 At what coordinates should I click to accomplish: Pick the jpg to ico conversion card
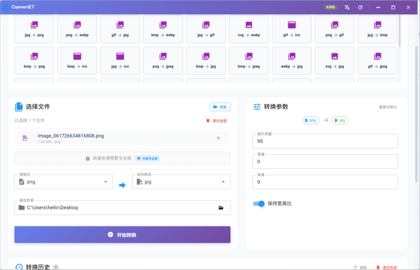click(x=120, y=61)
